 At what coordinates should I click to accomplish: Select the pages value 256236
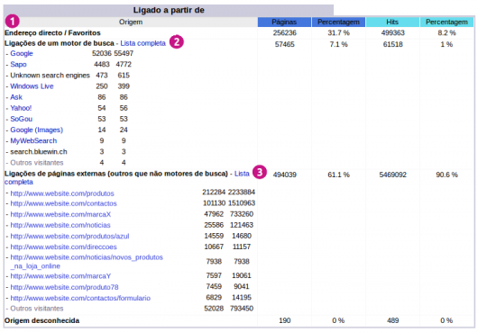[284, 32]
